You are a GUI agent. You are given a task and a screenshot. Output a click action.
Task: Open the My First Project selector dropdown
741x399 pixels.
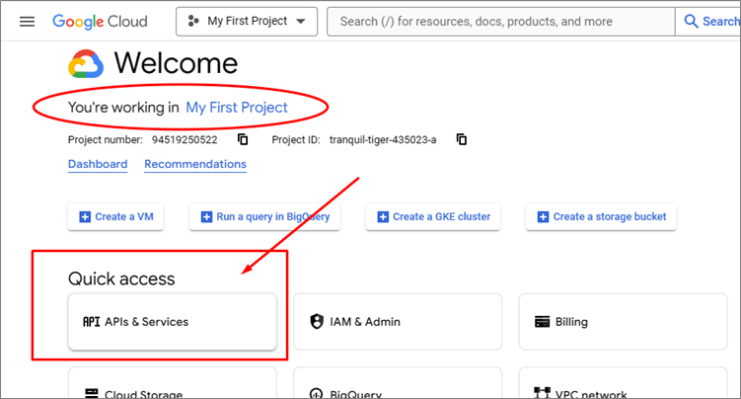[x=247, y=22]
